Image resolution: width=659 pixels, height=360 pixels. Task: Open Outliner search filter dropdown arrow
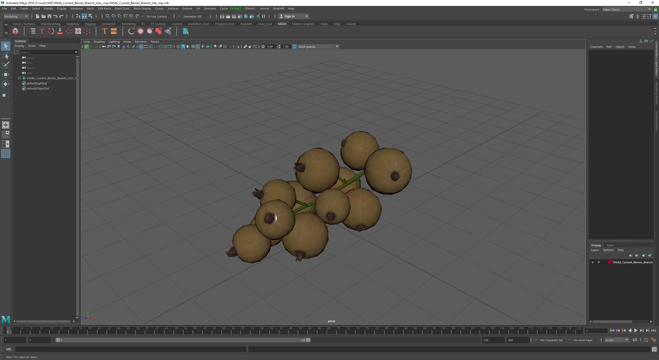tap(76, 52)
